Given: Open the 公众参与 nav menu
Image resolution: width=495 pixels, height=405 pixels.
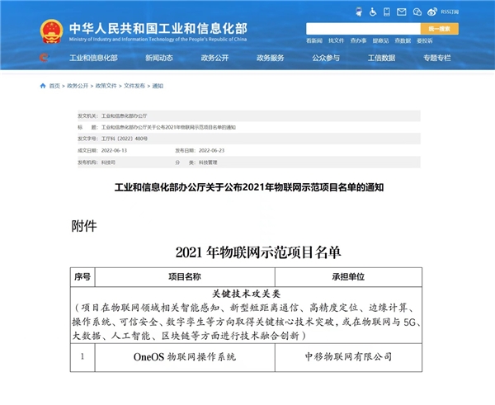Looking at the screenshot, I should [326, 58].
